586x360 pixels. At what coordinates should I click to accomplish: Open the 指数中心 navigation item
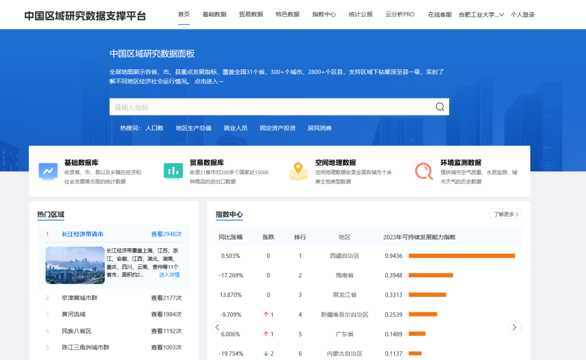324,14
